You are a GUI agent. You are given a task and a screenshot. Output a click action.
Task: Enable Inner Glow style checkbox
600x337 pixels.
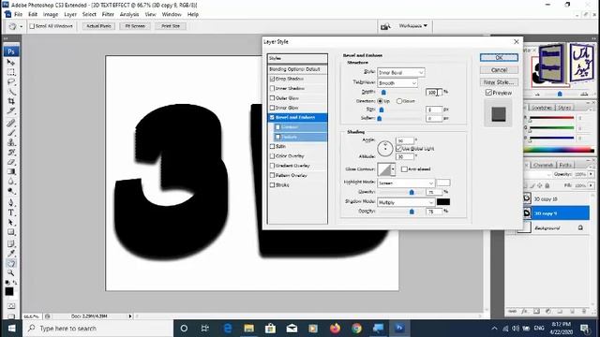(272, 108)
